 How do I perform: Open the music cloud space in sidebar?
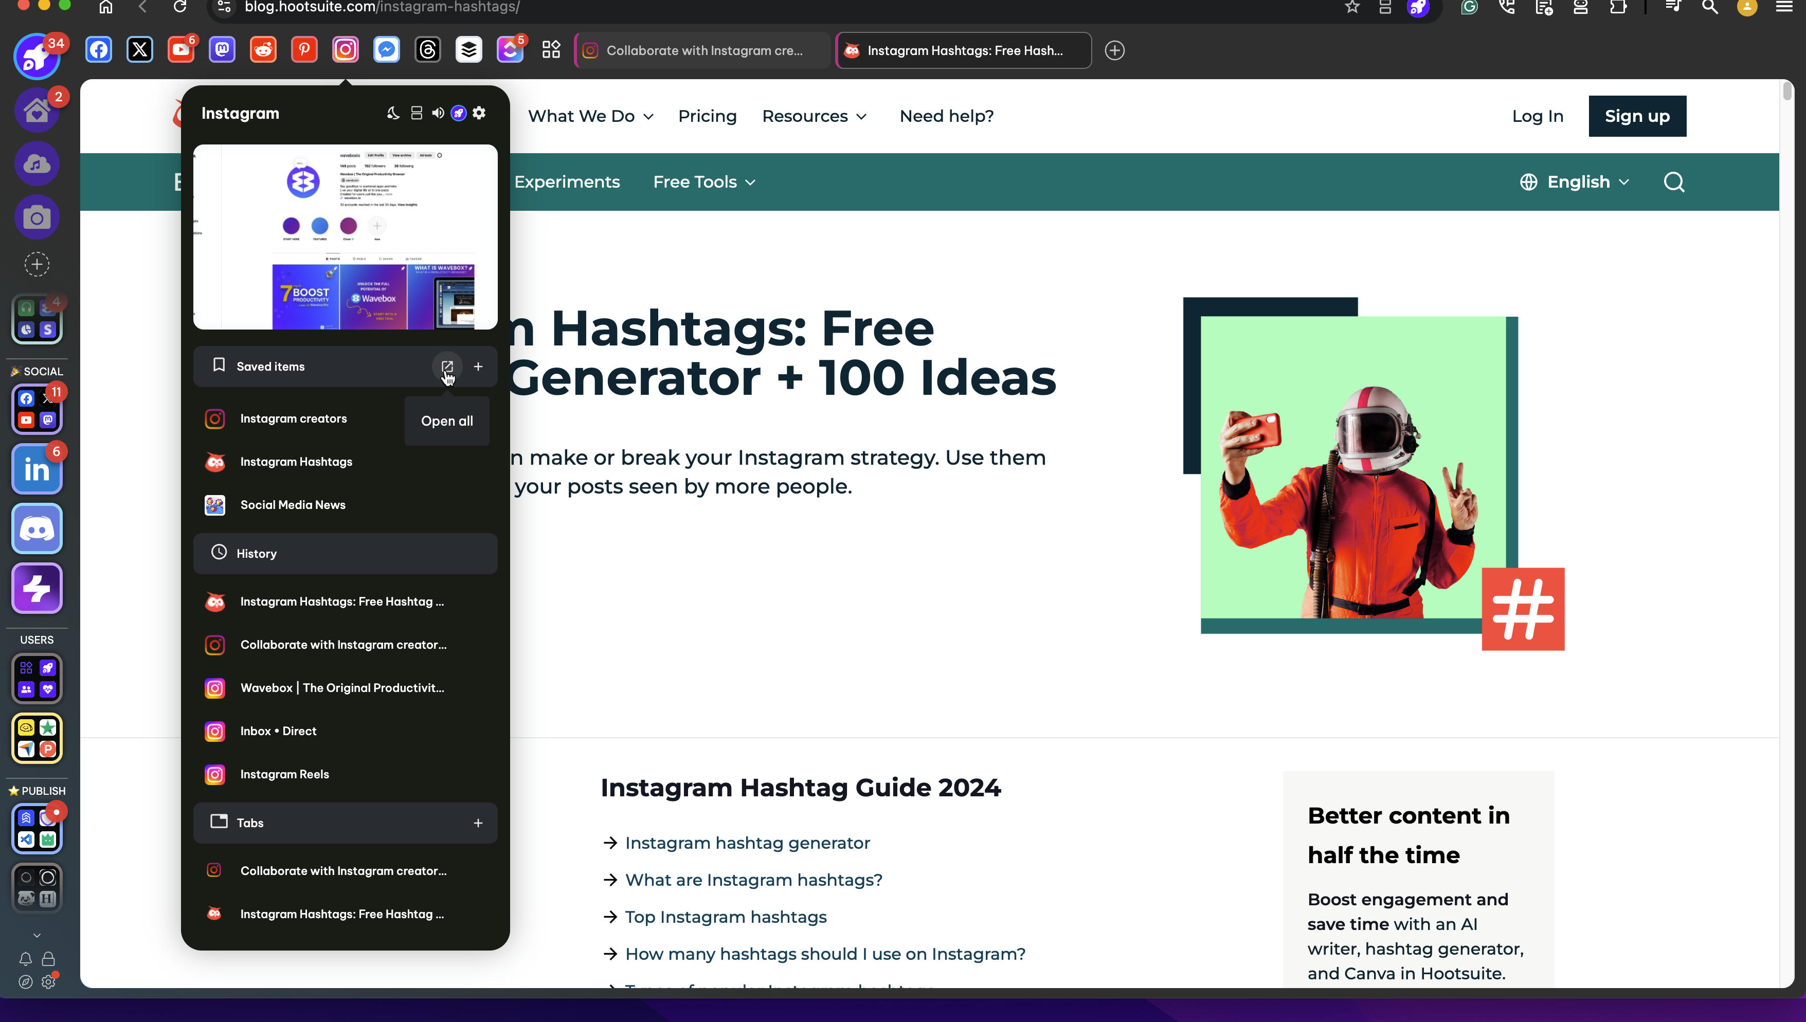coord(37,163)
